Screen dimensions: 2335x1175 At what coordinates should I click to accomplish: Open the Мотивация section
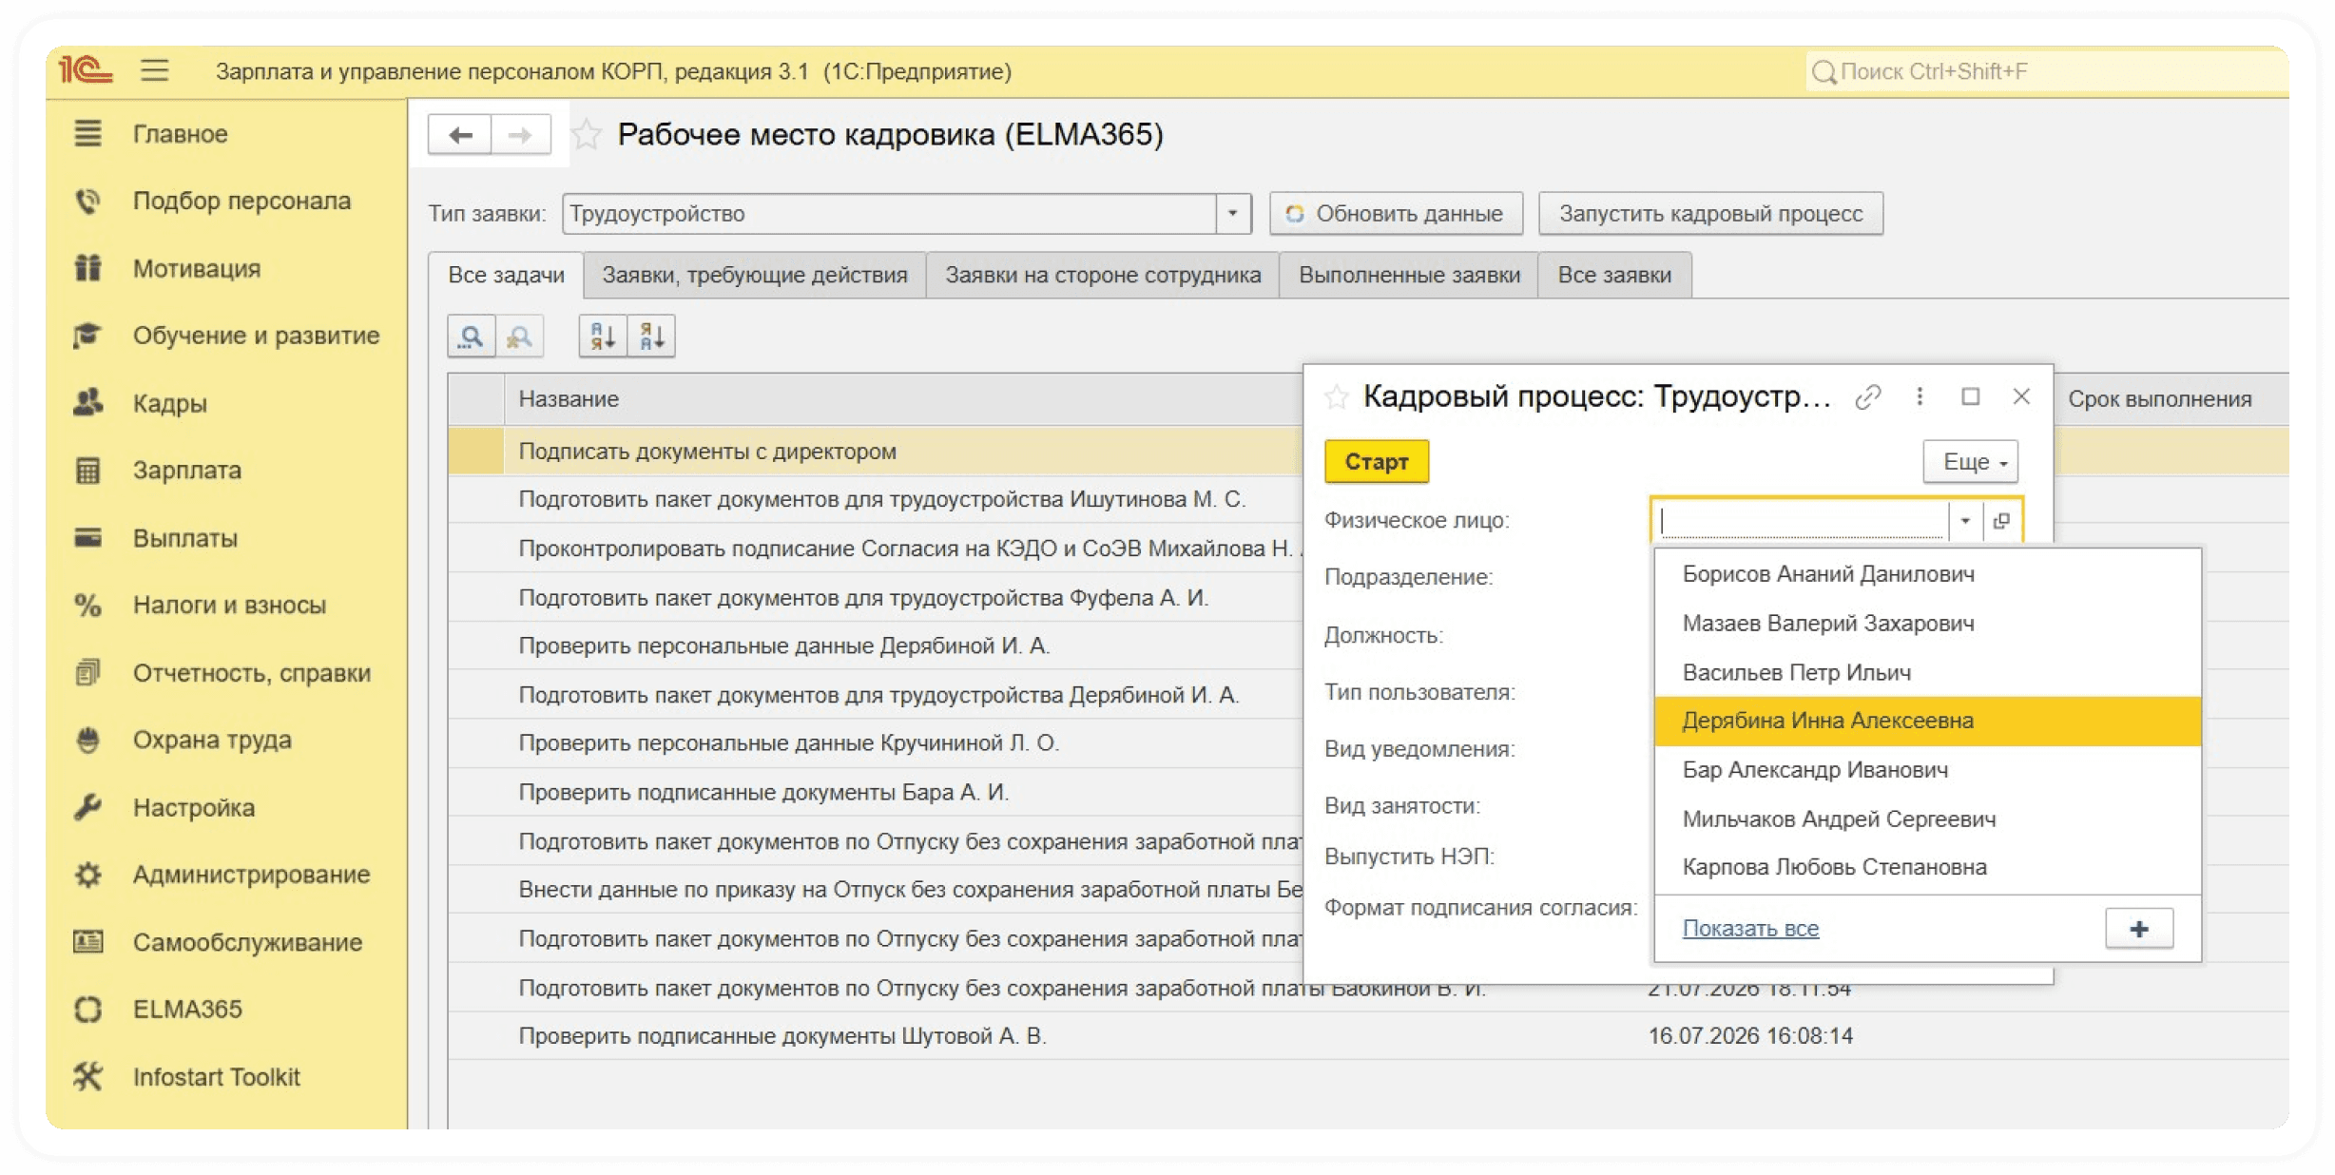[196, 268]
